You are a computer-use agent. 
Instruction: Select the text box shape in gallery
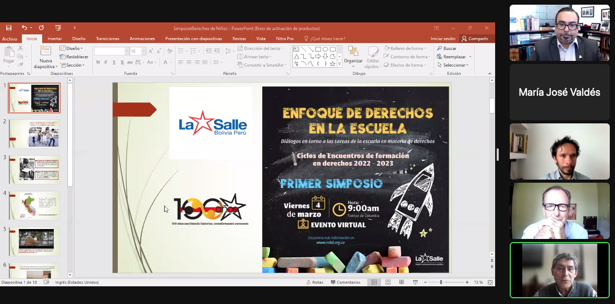296,49
